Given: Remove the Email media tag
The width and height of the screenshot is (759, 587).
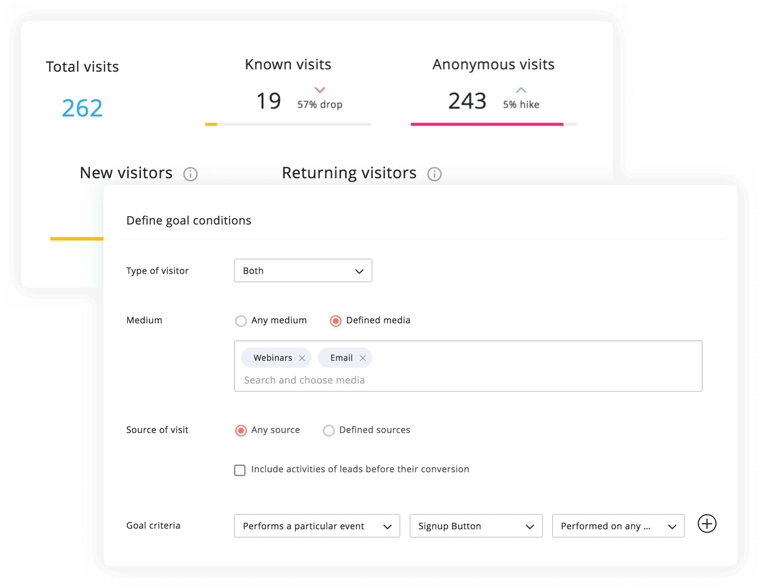Looking at the screenshot, I should pos(363,358).
